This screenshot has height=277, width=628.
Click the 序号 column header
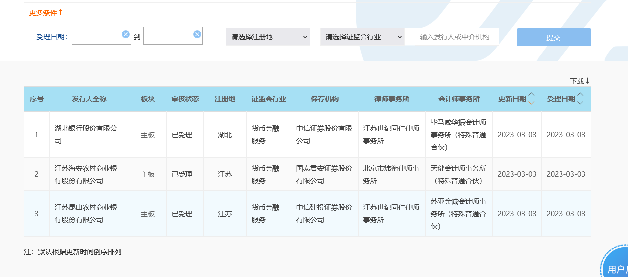(x=37, y=99)
